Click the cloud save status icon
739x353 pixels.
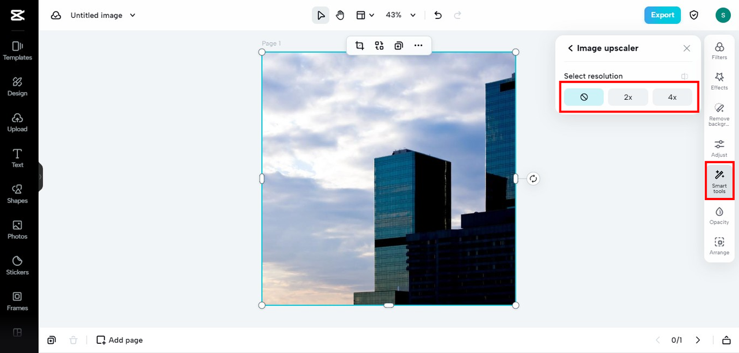(x=56, y=15)
